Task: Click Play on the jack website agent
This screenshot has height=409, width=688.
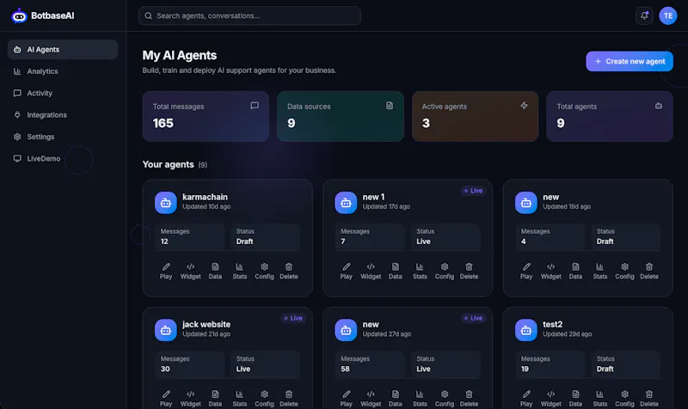Action: [166, 399]
